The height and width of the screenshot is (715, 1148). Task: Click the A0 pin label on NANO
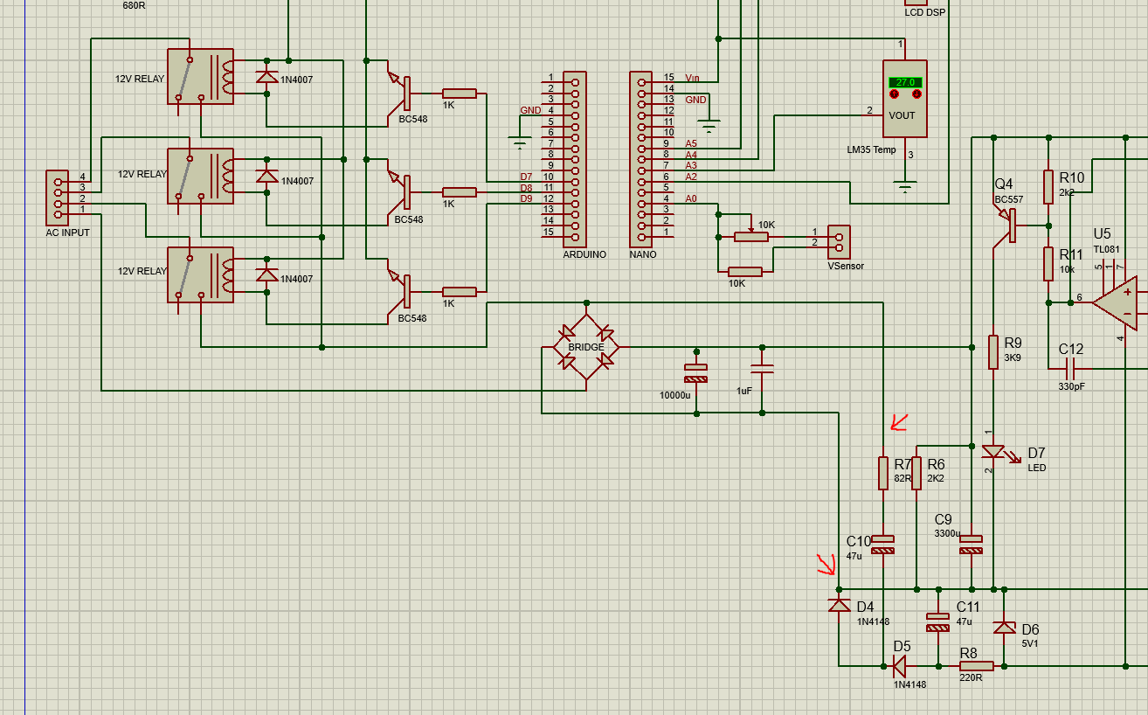coord(691,198)
